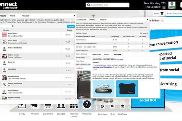The height and width of the screenshot is (121, 182).
Task: Click the avatar beside Fluent Development
Action: point(4,91)
